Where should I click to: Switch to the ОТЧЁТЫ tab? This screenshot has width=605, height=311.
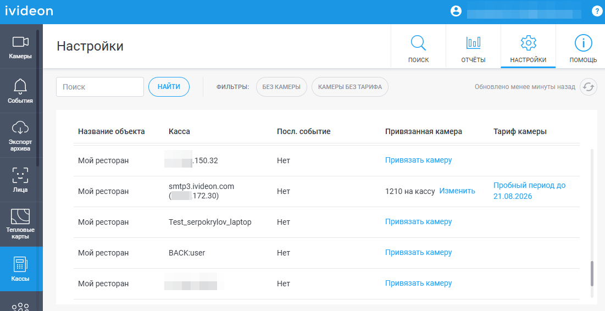(x=473, y=46)
